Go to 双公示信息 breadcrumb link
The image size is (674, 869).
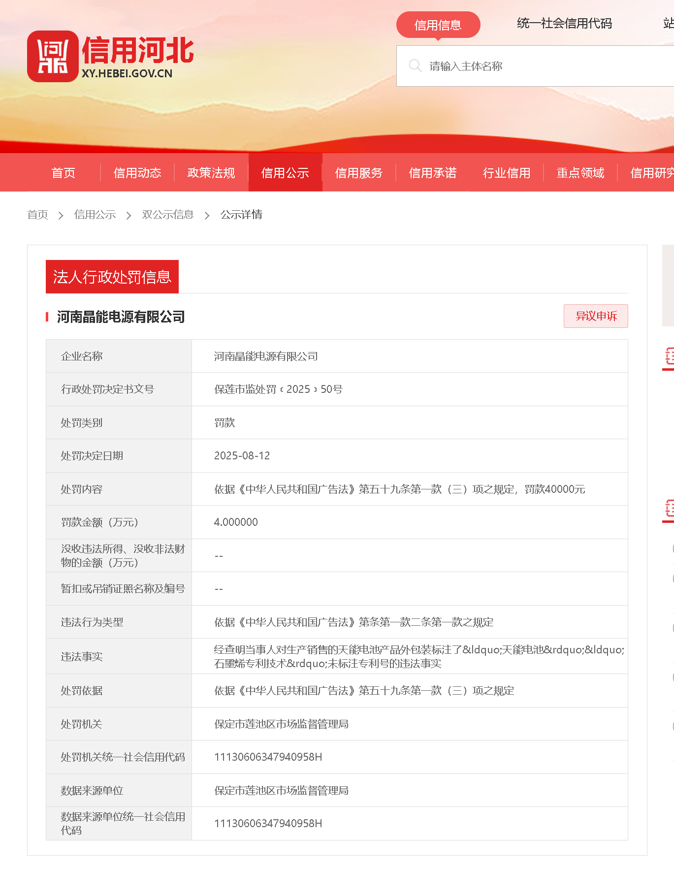coord(167,215)
